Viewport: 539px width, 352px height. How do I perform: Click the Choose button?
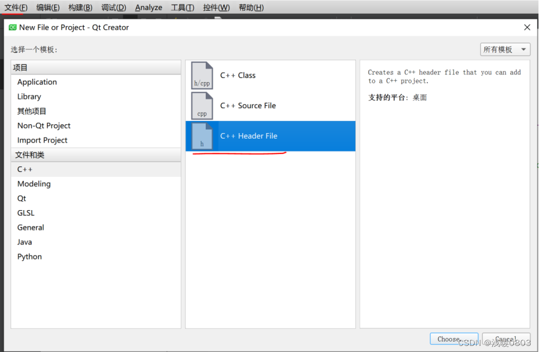[x=454, y=338]
